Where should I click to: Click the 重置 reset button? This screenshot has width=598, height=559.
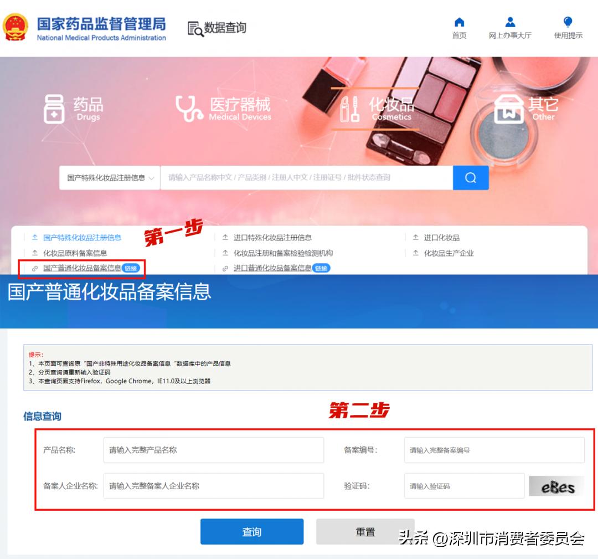click(x=365, y=531)
